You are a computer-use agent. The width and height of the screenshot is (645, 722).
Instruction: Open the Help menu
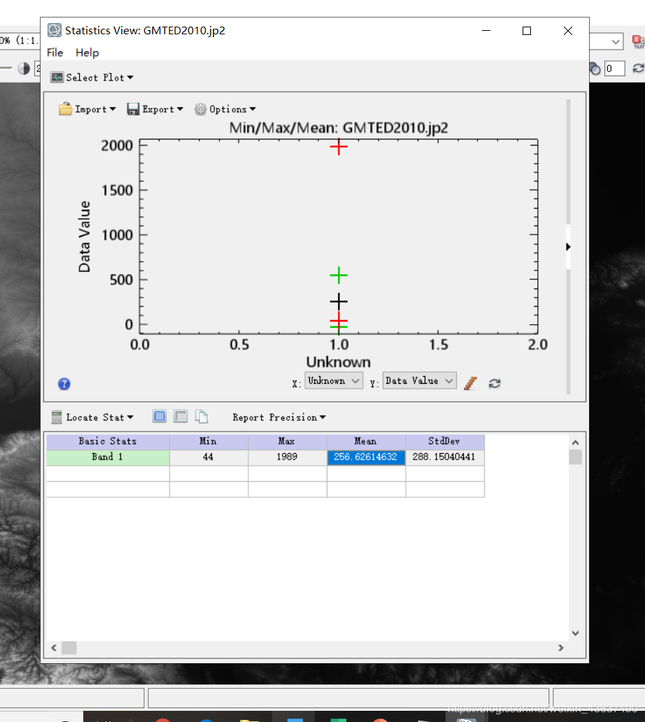(x=87, y=53)
